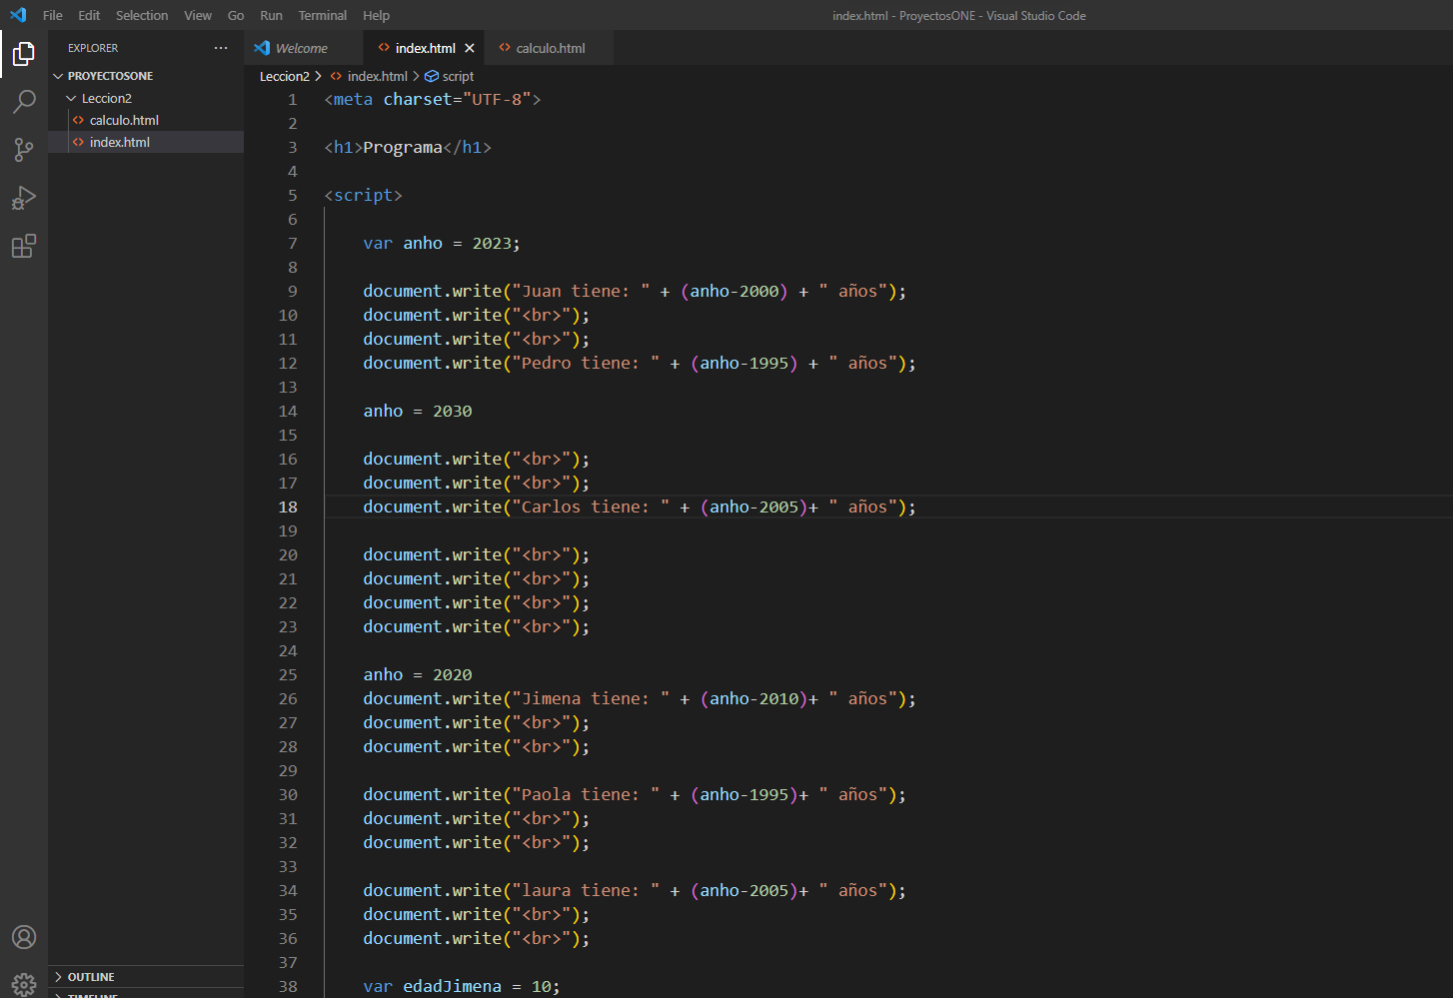Select the index.html editor tab
This screenshot has height=998, width=1453.
[x=425, y=48]
